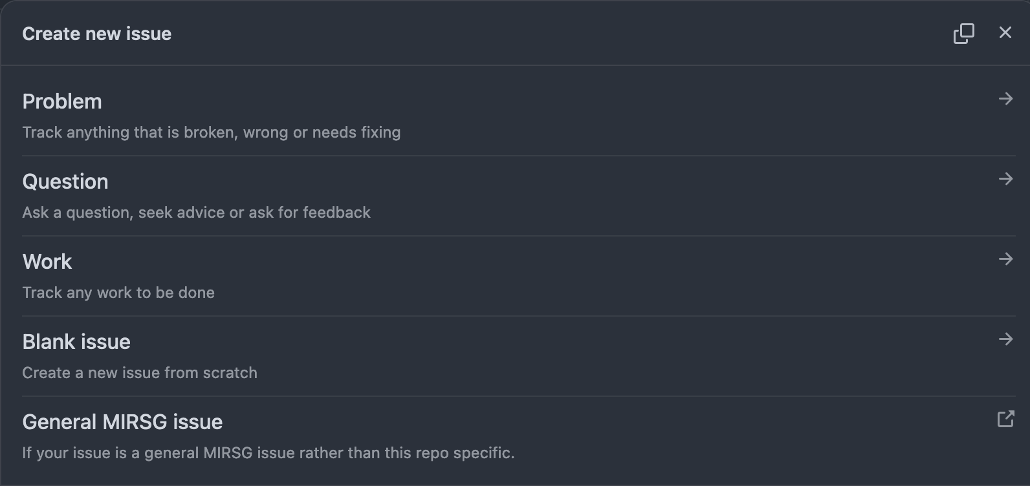The image size is (1030, 486).
Task: Click 'Create a new issue from scratch' text
Action: click(x=140, y=373)
